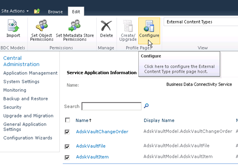Select the Edit ribbon tab
Screen dimensions: 238x166
(76, 12)
